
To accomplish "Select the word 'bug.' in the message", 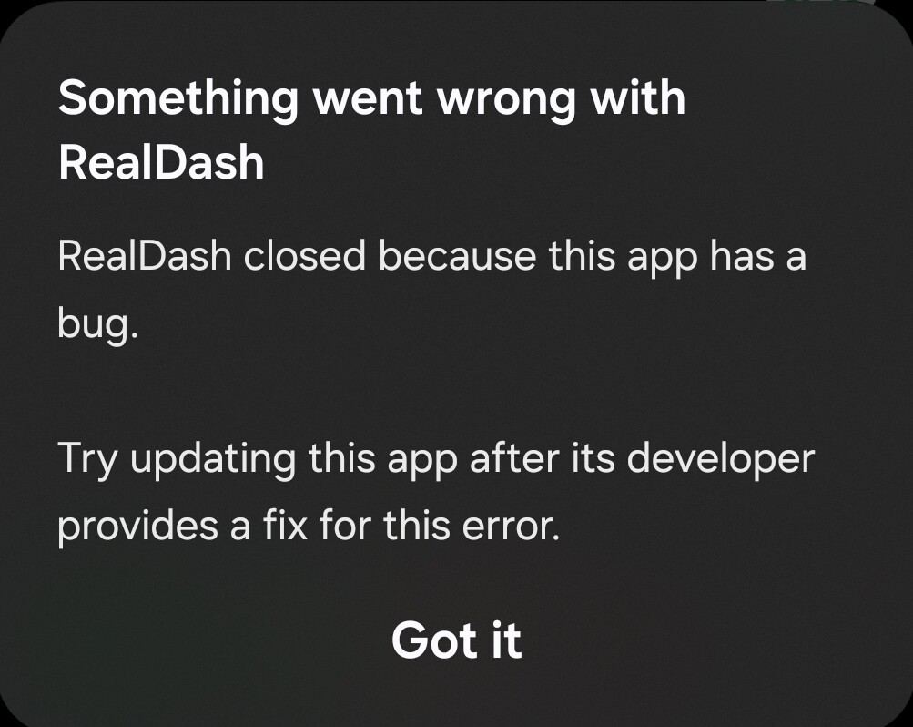I will tap(97, 324).
